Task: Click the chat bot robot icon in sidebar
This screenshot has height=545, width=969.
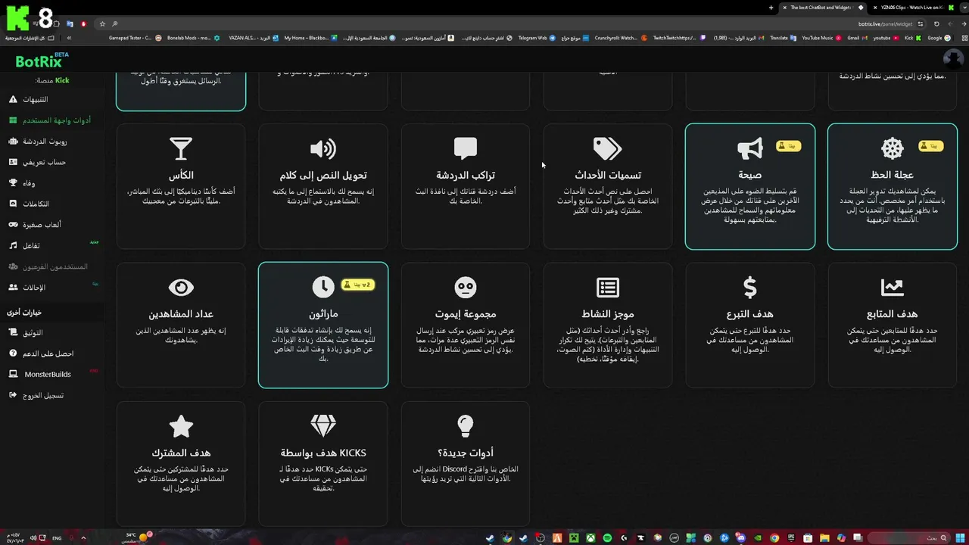Action: pos(13,142)
